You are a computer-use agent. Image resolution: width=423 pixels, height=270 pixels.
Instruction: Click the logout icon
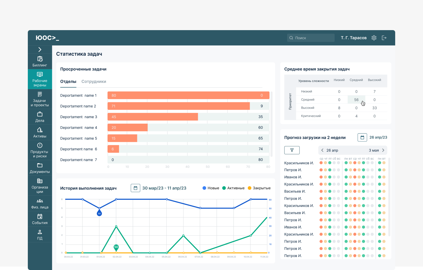tap(384, 38)
